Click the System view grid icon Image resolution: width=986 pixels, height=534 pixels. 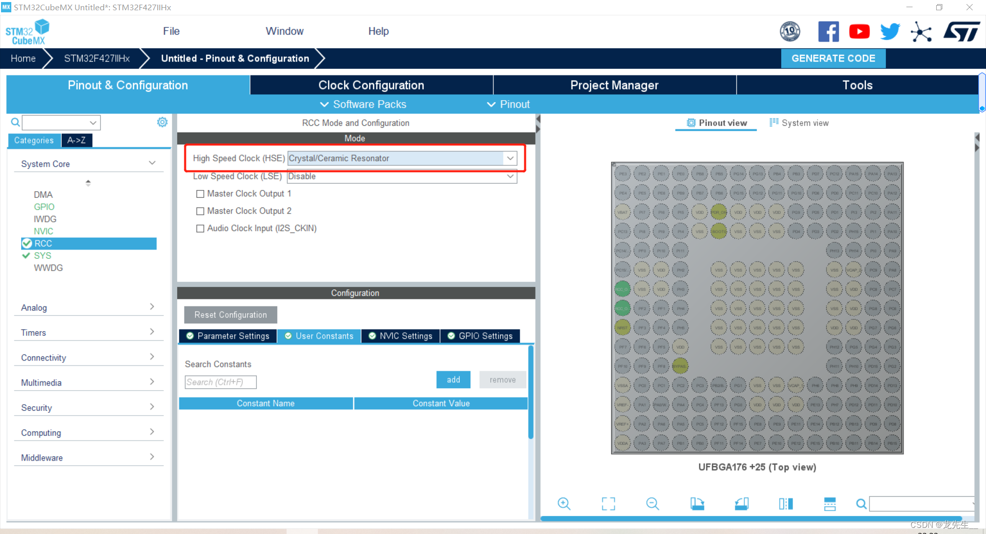(774, 122)
